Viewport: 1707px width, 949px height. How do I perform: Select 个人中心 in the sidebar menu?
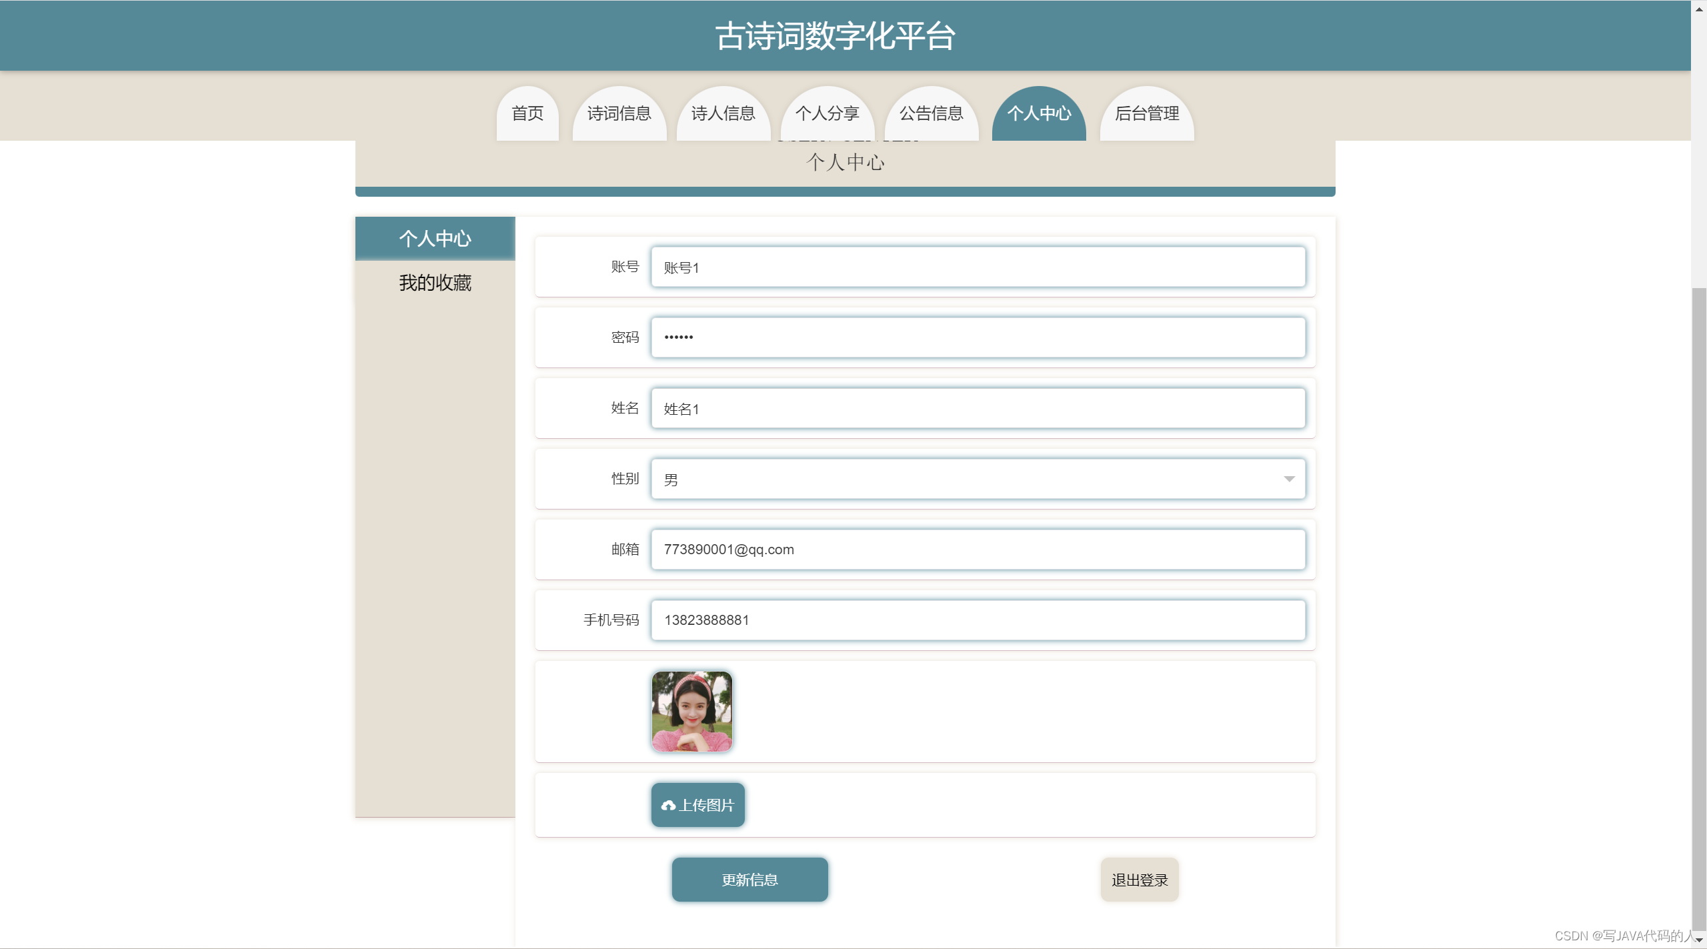pyautogui.click(x=435, y=238)
